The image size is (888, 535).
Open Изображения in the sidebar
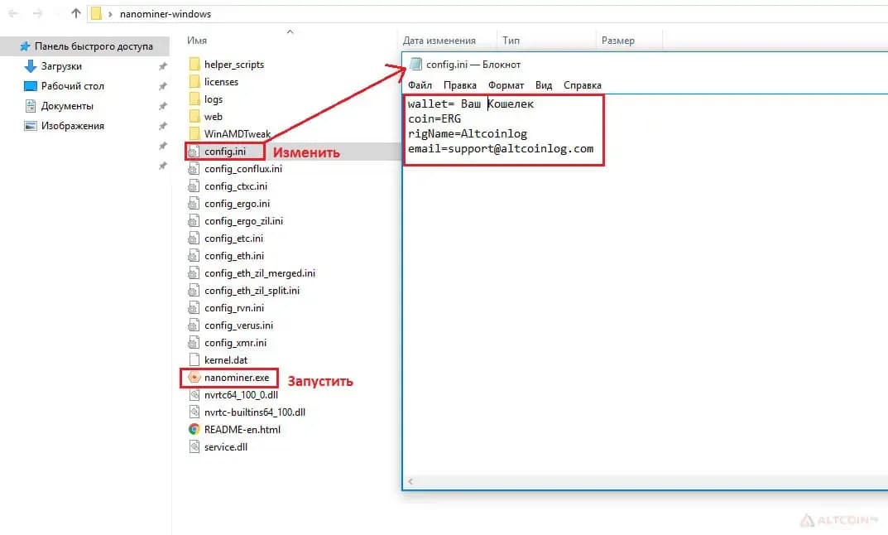[73, 126]
